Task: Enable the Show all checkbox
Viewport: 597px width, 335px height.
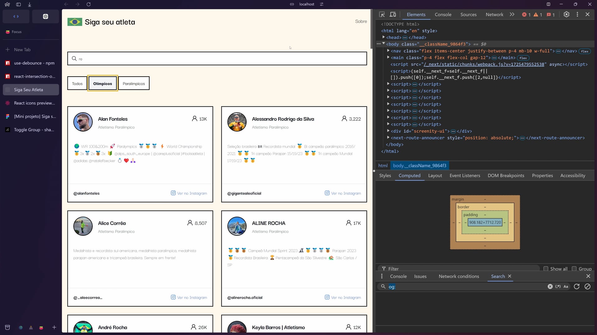Action: point(546,269)
